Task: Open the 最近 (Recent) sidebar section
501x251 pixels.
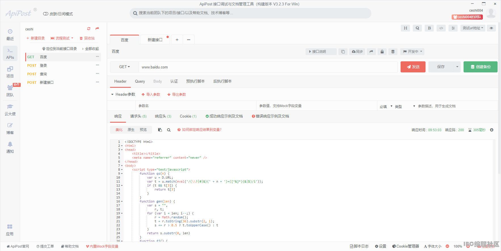Action: pos(10,35)
